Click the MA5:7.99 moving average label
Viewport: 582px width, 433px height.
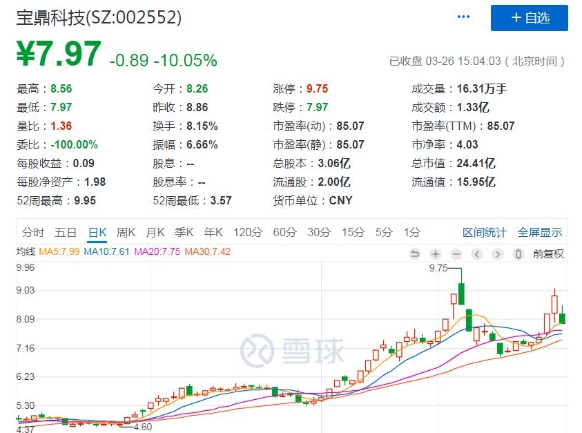point(59,251)
